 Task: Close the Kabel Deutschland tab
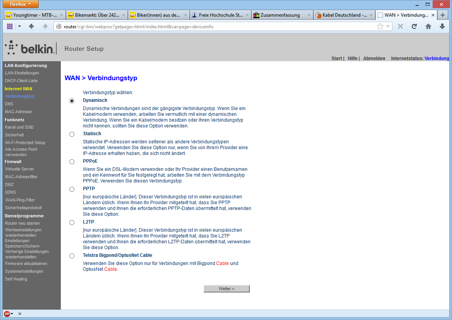(371, 15)
